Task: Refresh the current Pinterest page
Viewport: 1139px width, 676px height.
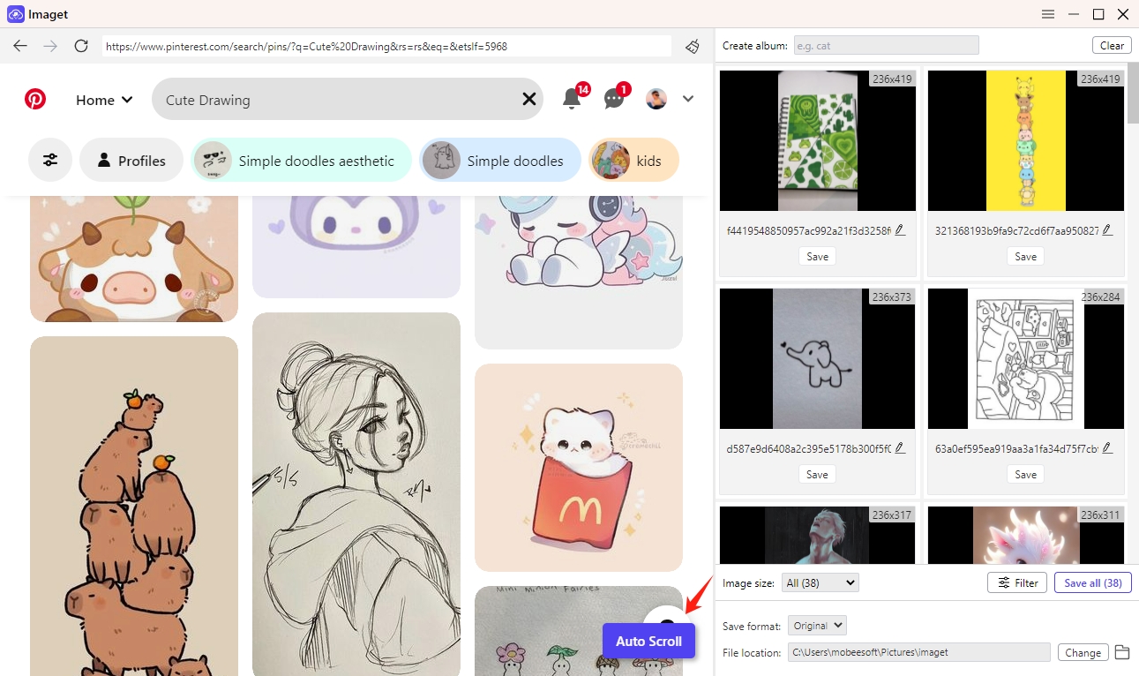Action: point(81,46)
